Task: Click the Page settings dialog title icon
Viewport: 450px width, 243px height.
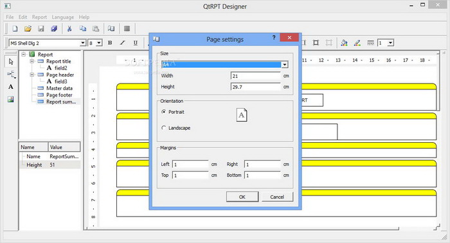Action: coord(156,39)
